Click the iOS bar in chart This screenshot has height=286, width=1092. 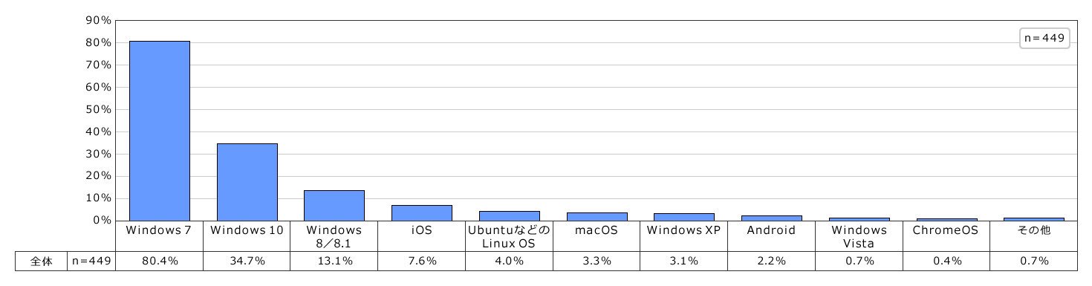click(x=422, y=212)
